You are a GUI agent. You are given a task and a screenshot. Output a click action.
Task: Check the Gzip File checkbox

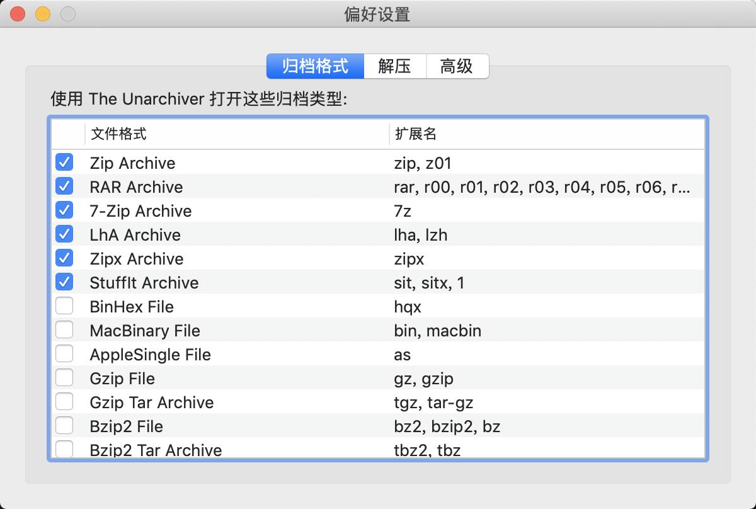click(64, 378)
